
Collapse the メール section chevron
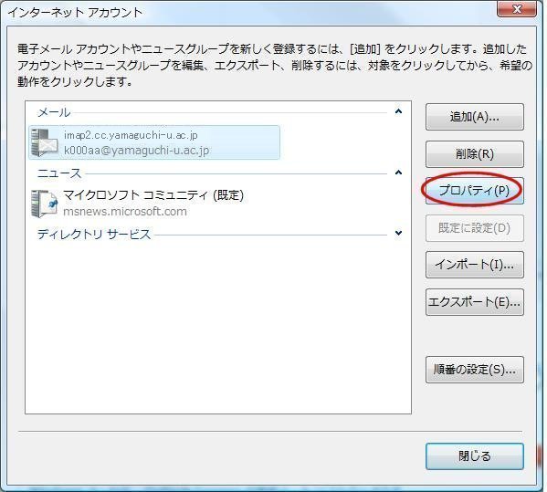398,111
